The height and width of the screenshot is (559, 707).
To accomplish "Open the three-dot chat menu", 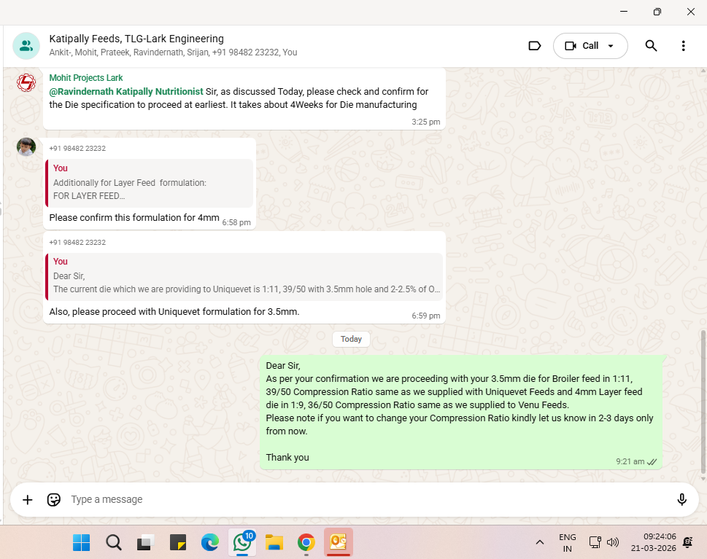I will pos(683,46).
